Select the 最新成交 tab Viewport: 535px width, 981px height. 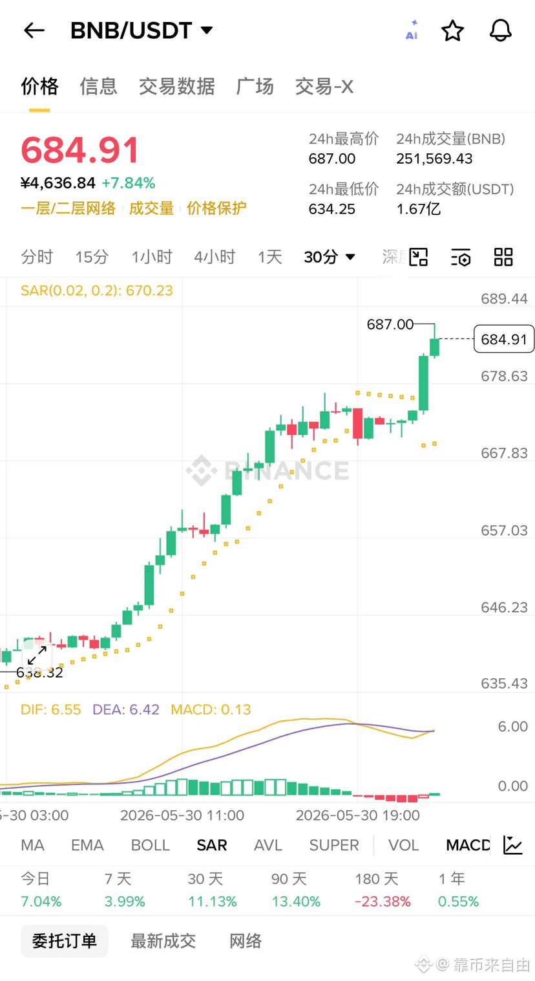[x=163, y=941]
